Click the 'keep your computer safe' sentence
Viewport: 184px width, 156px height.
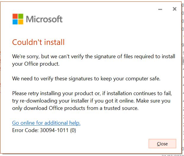[86, 79]
